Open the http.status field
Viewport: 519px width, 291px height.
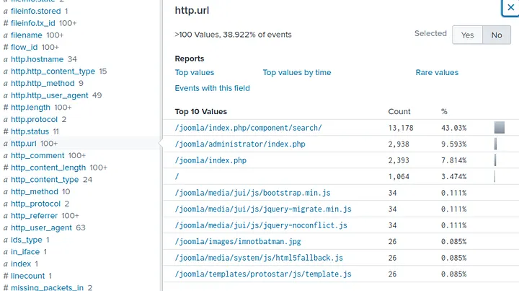pyautogui.click(x=30, y=131)
